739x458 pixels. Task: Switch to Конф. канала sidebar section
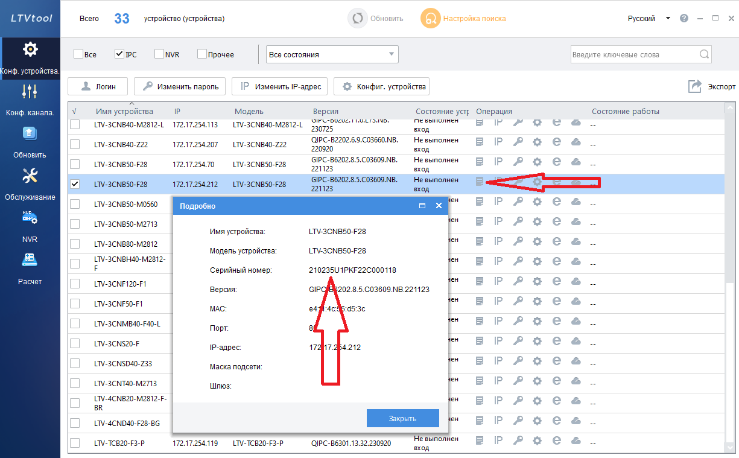click(x=30, y=100)
